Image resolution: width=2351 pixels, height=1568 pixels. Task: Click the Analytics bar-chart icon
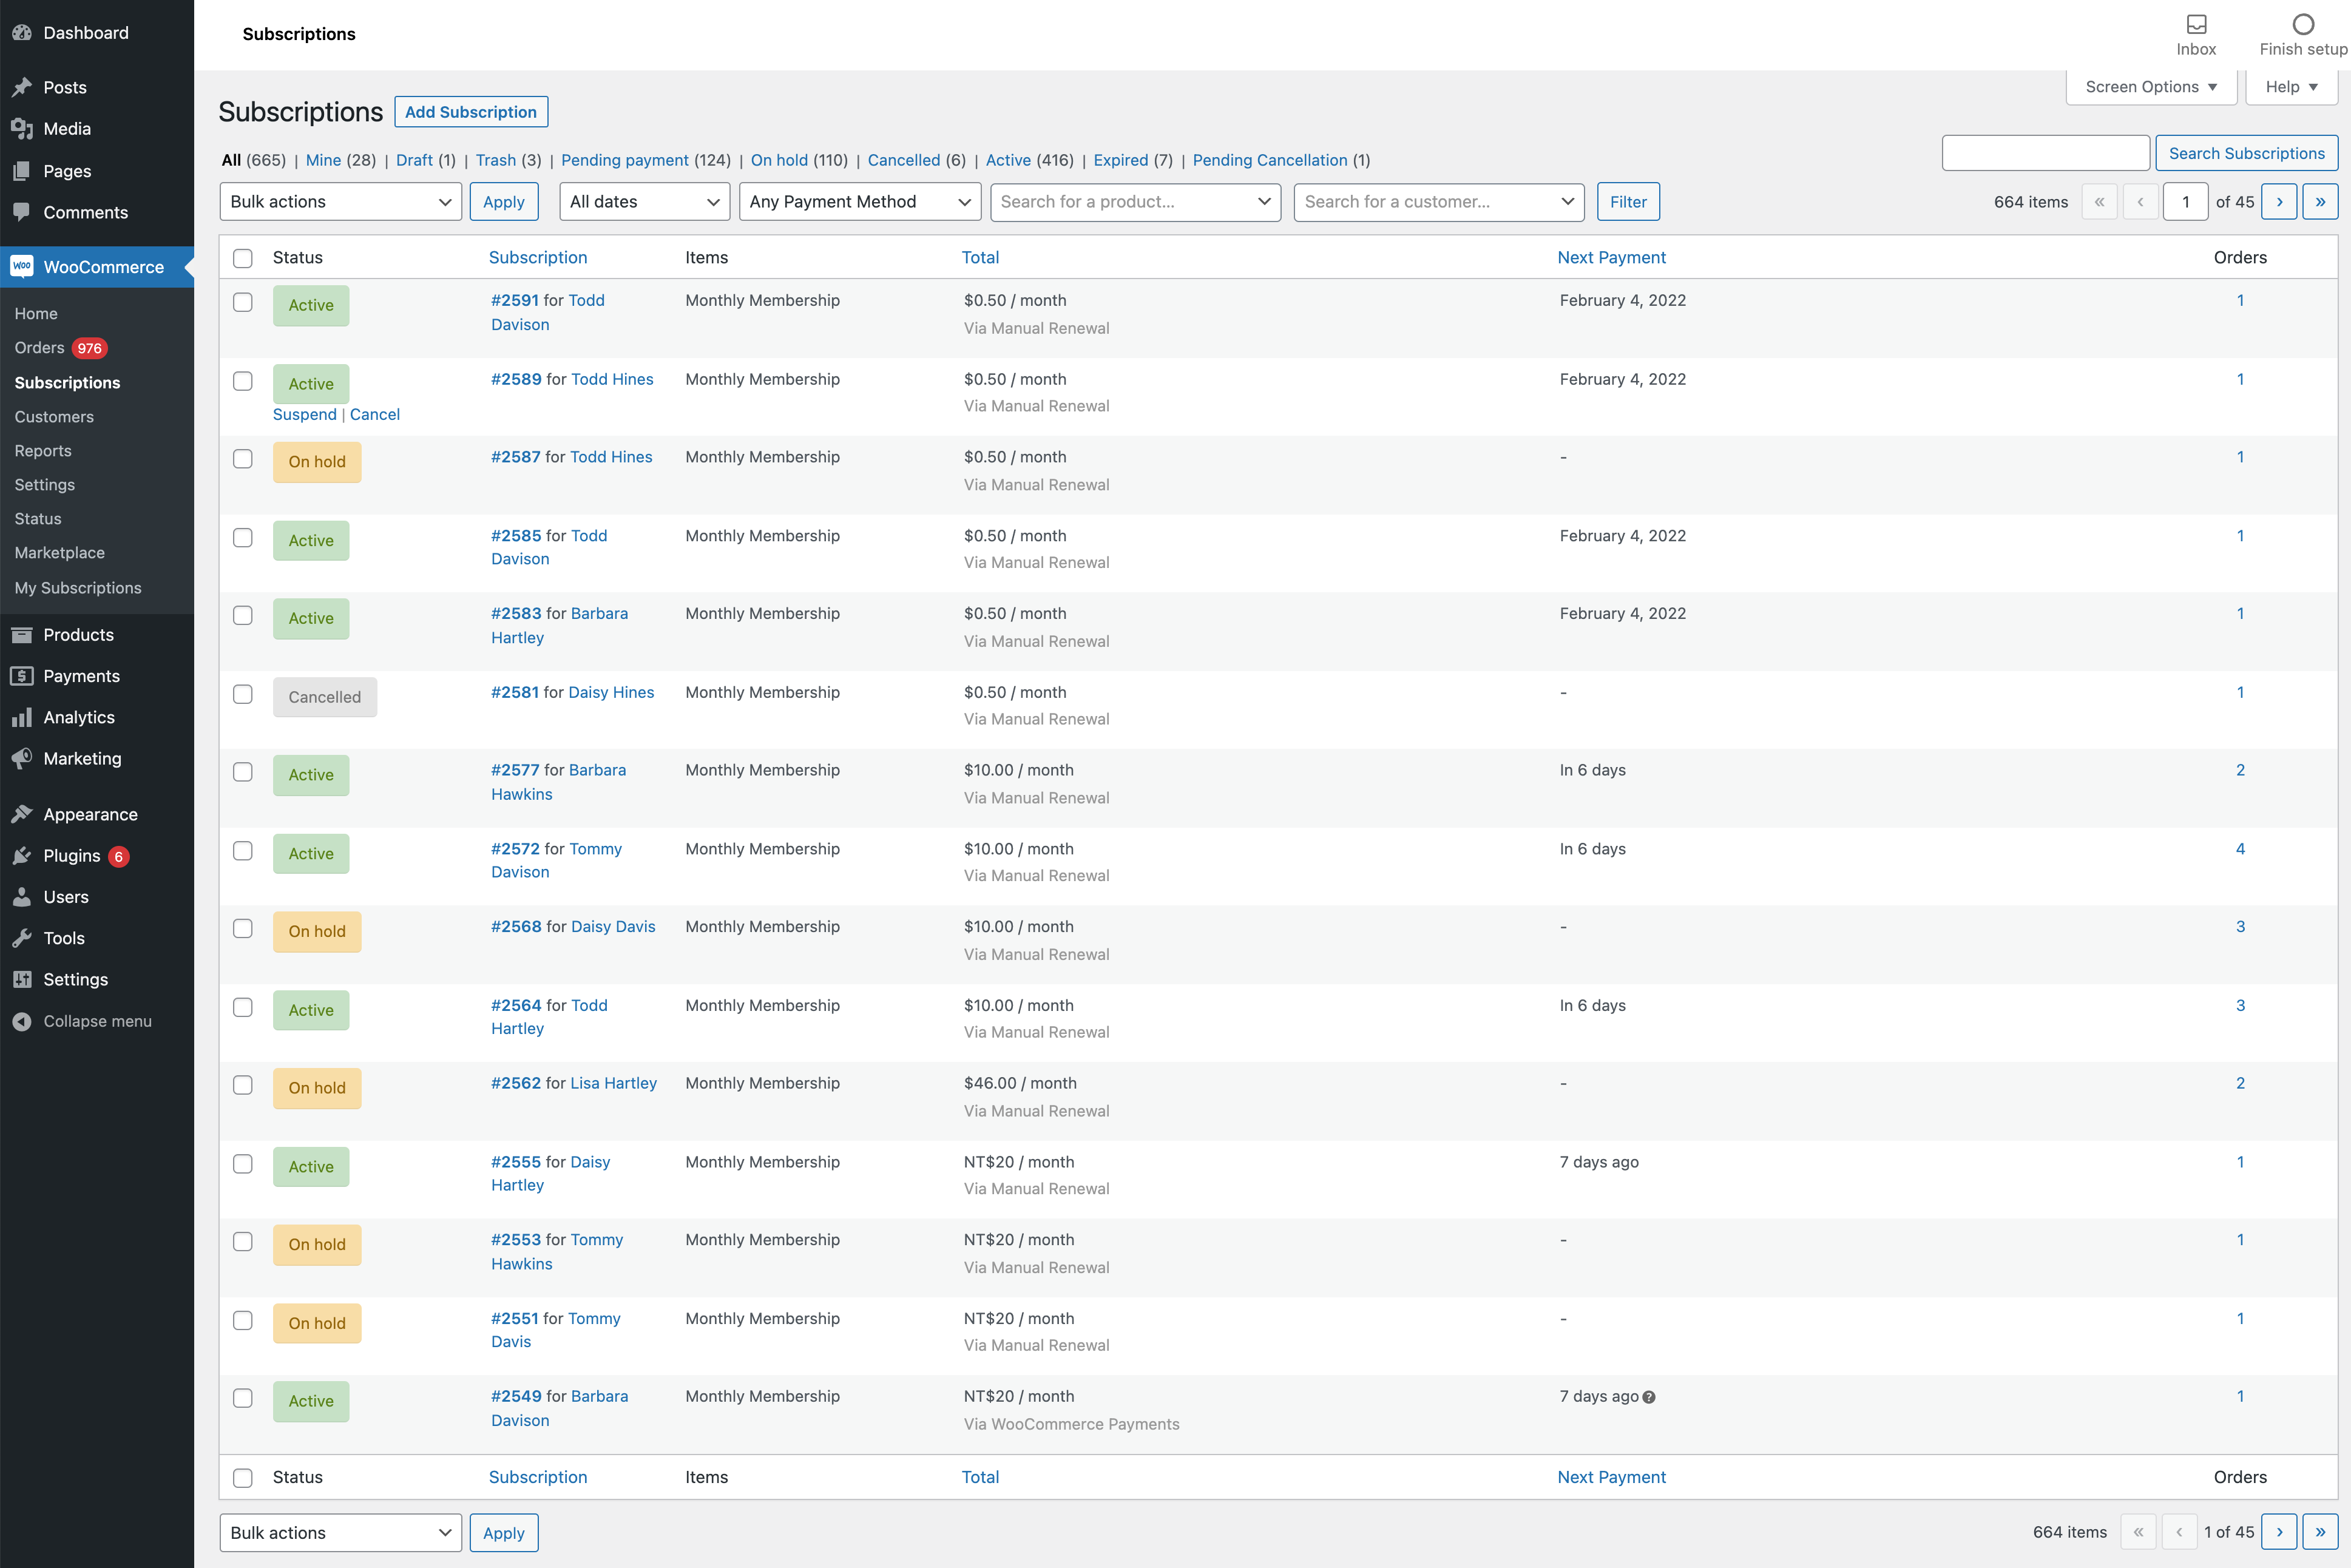[x=22, y=717]
